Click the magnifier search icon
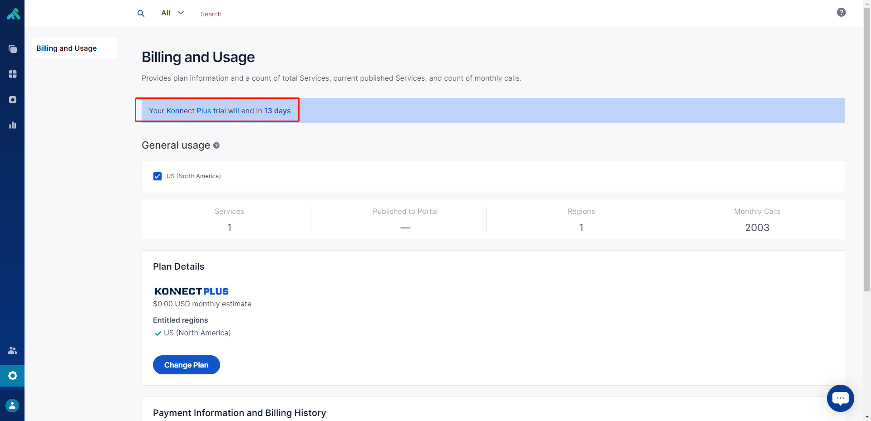This screenshot has height=421, width=871. click(x=141, y=14)
